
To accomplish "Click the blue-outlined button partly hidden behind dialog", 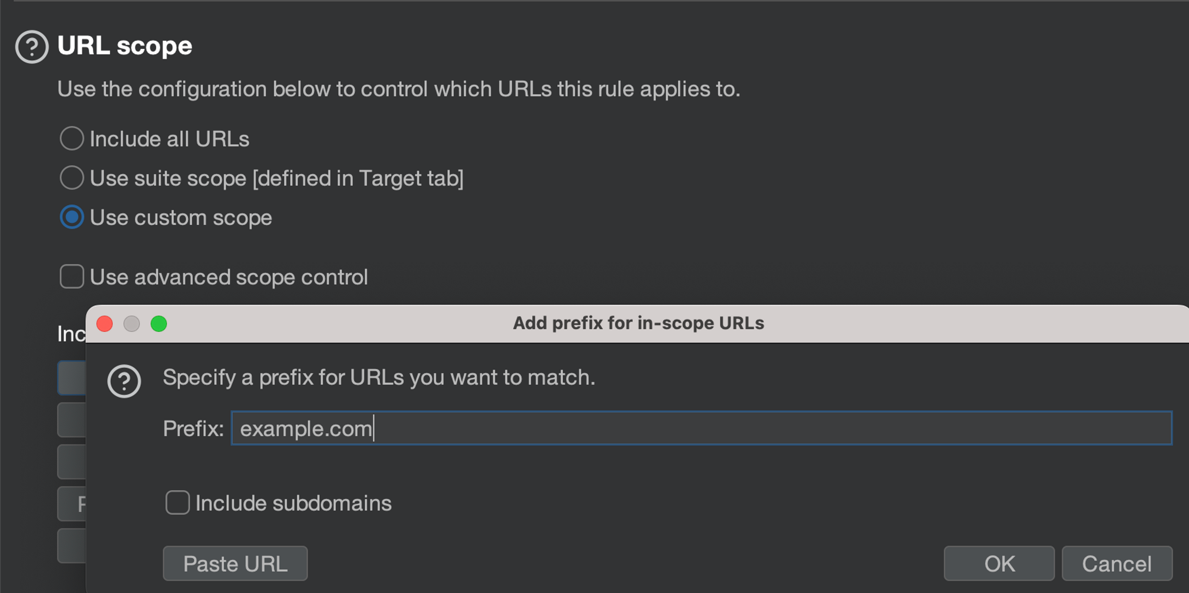I will (72, 378).
